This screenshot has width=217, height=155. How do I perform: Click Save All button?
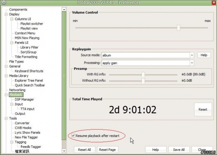click(179, 150)
